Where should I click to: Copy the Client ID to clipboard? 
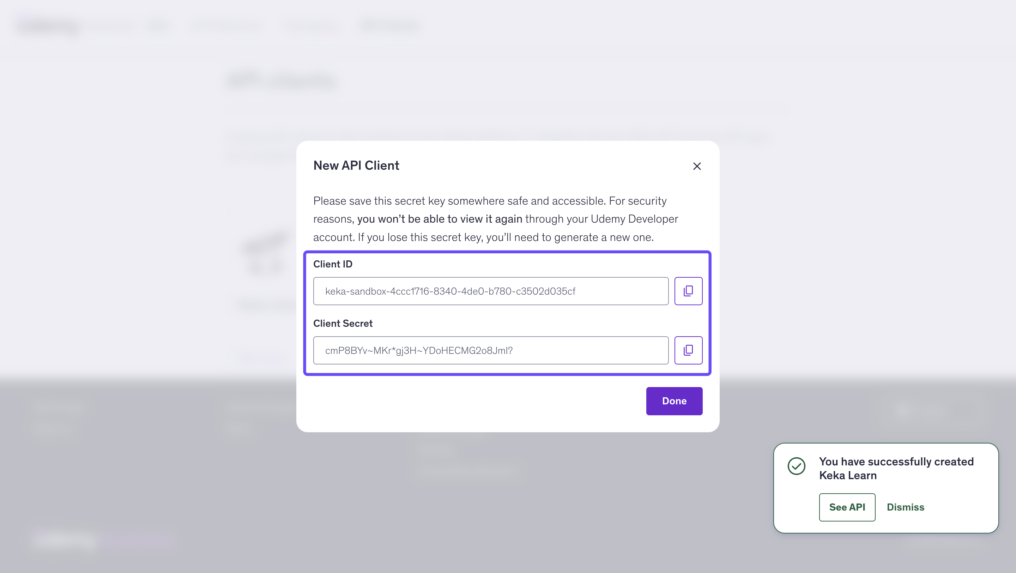[688, 291]
